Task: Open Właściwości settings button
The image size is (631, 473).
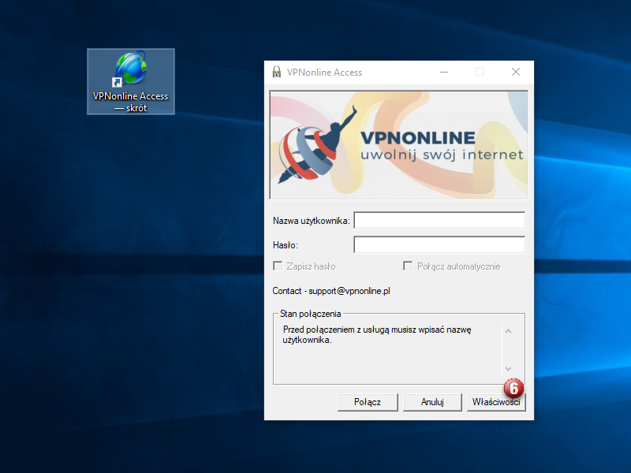Action: tap(496, 402)
